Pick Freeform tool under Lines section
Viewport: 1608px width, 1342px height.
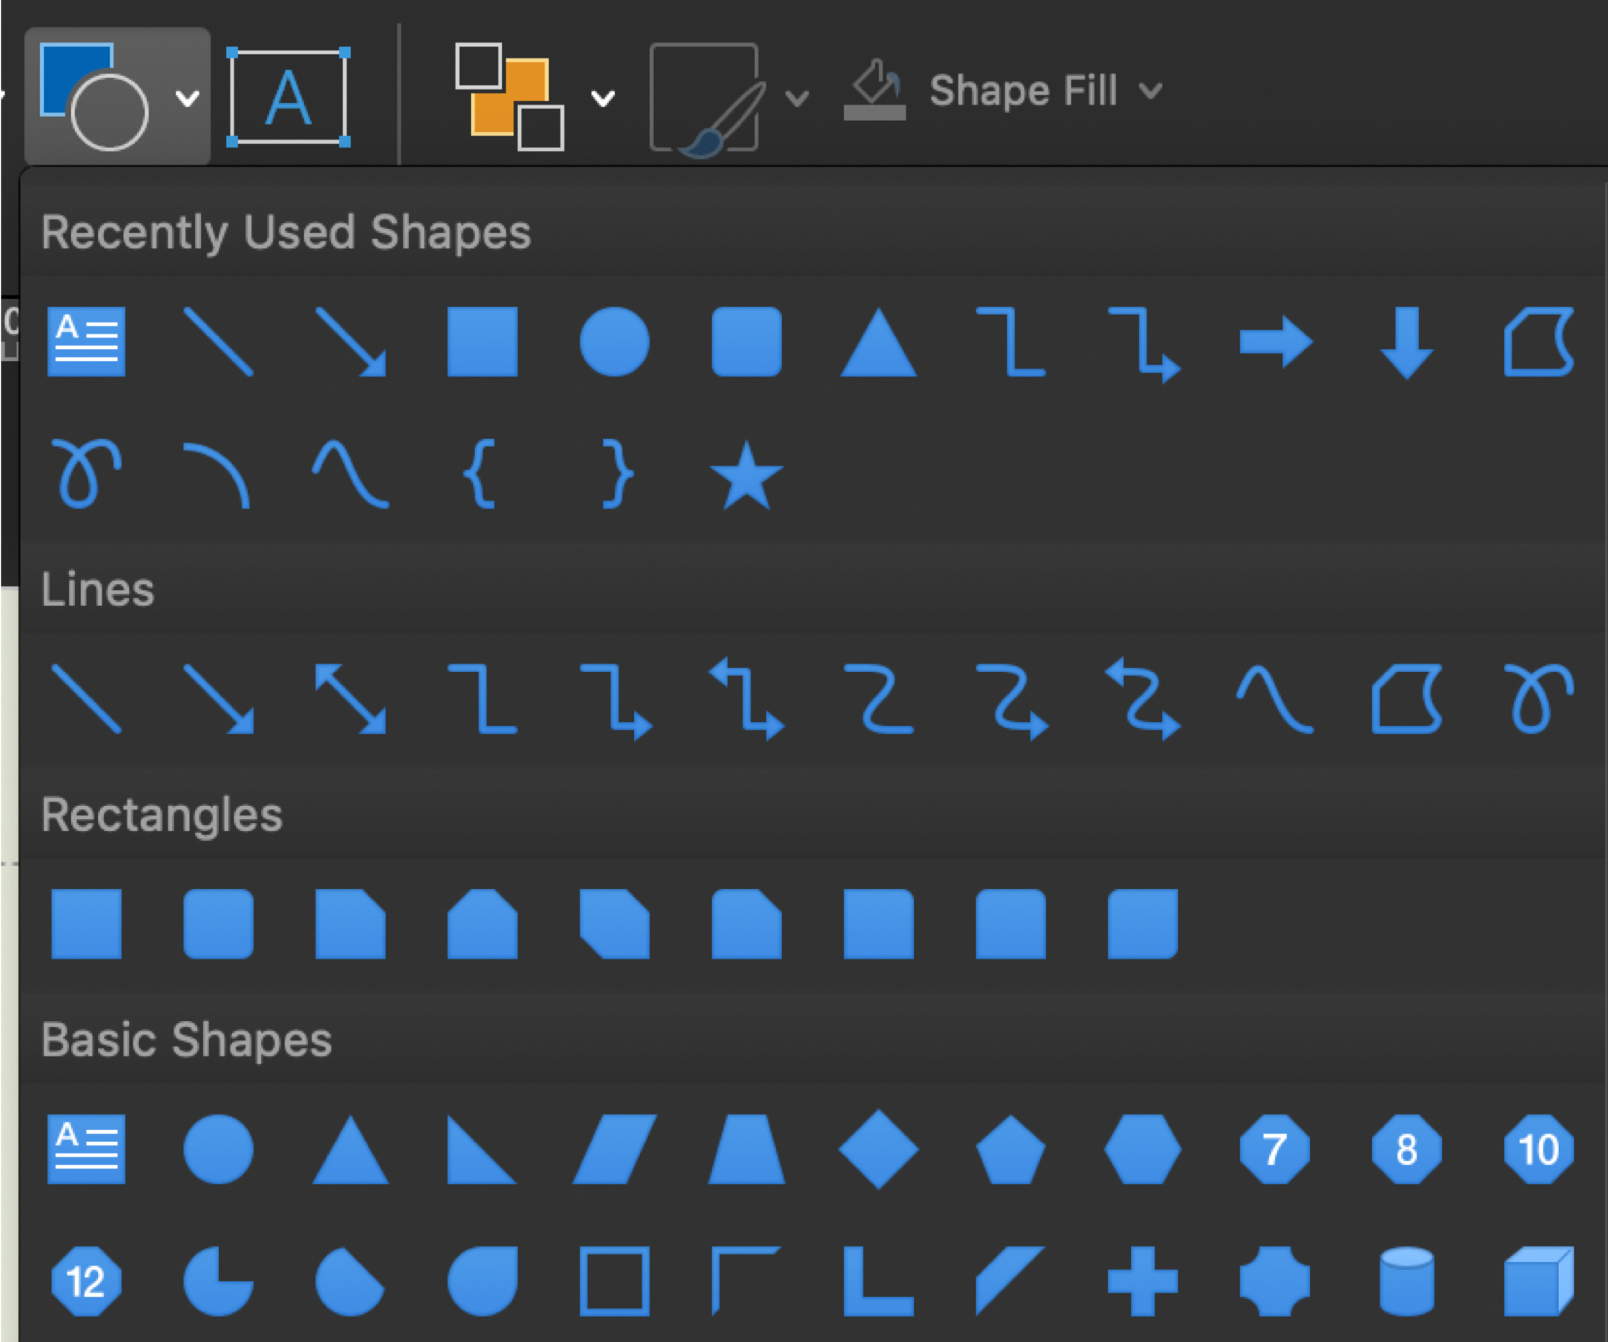1408,699
